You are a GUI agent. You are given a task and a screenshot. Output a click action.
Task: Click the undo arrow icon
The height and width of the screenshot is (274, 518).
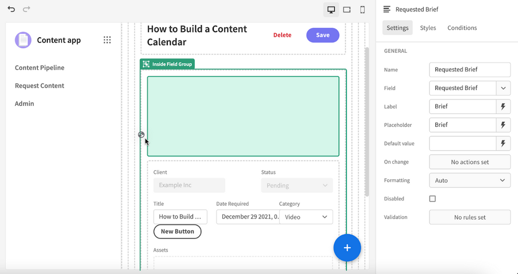click(11, 9)
